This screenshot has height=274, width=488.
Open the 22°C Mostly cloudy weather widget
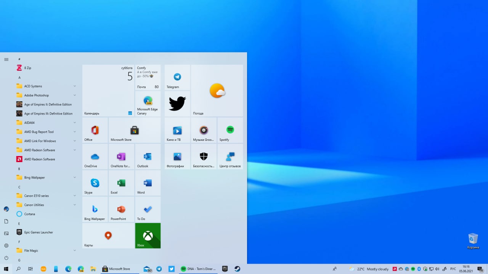pos(369,269)
